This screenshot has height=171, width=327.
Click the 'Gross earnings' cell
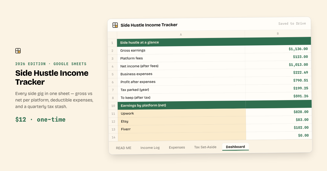[181, 50]
